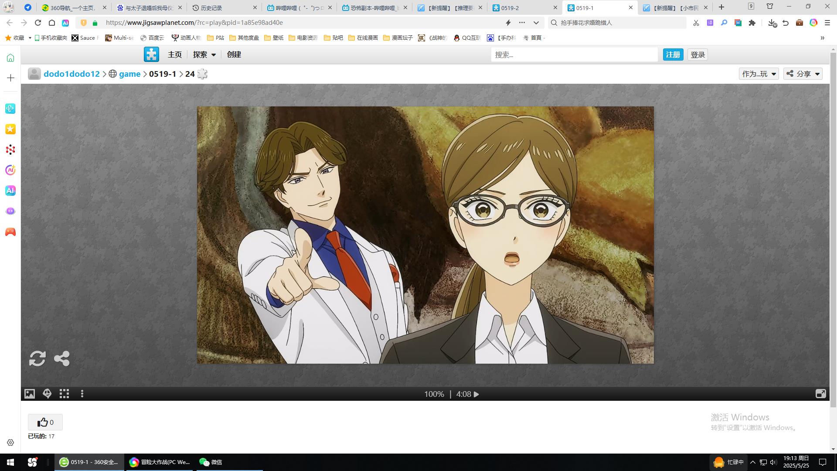
Task: Expand the bookmarks overflow chevron
Action: click(823, 38)
